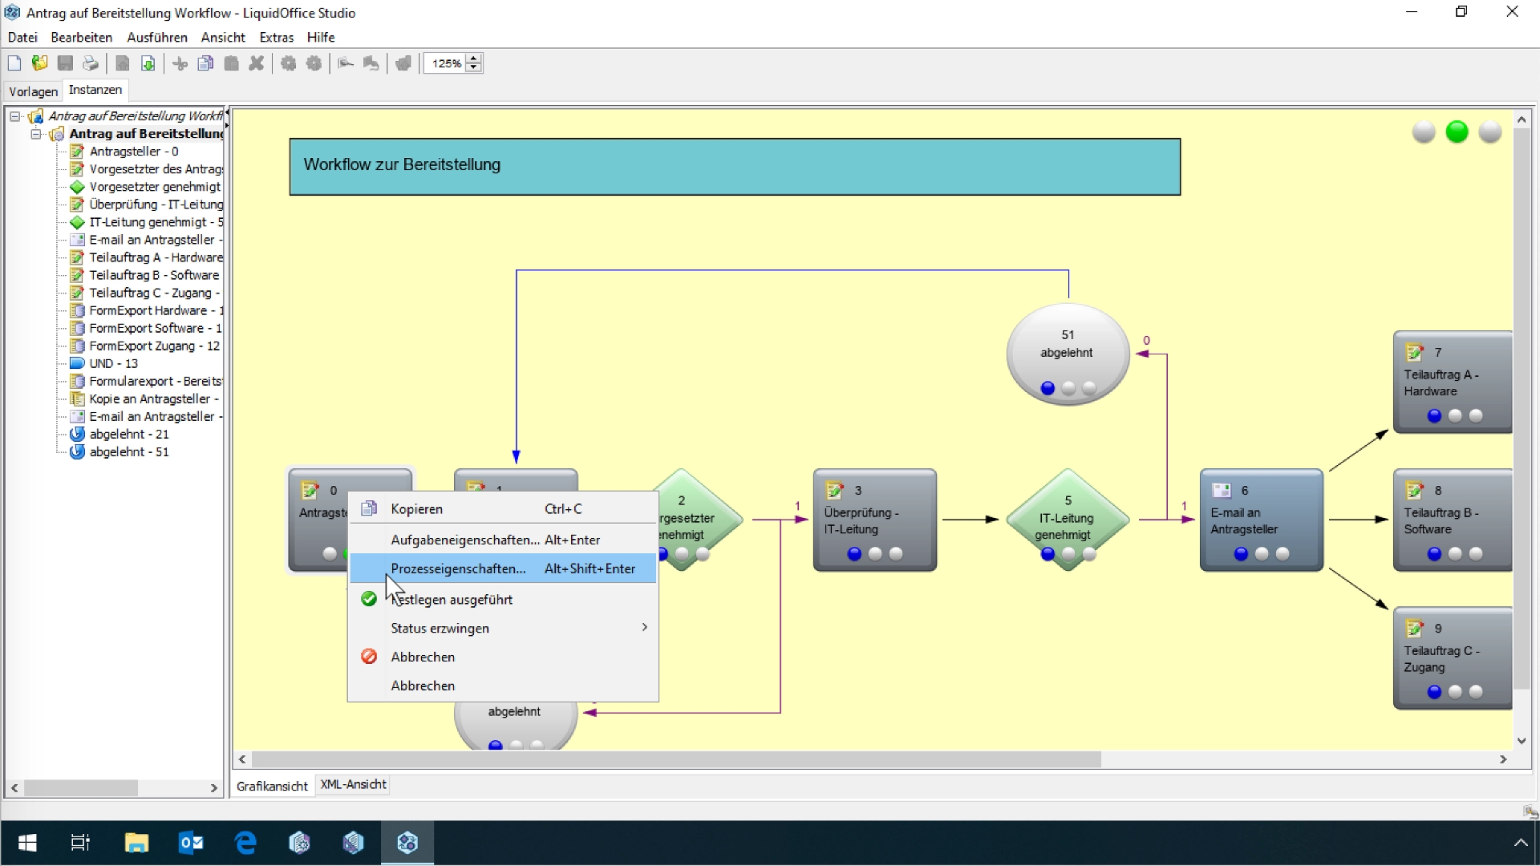Click the green status light top right

point(1457,132)
